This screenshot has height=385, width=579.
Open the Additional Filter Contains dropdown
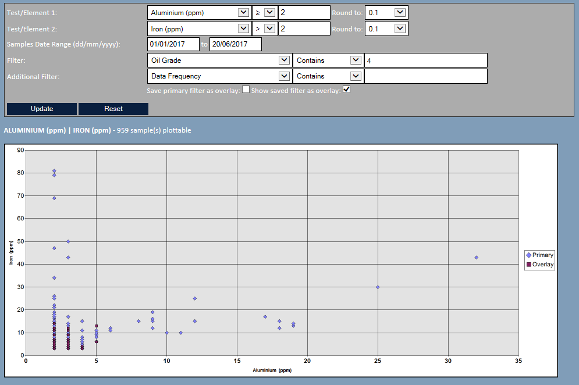(x=328, y=76)
